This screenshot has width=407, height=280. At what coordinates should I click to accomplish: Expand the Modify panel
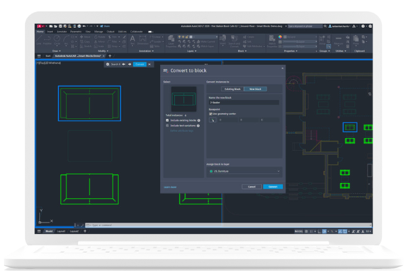click(x=103, y=51)
